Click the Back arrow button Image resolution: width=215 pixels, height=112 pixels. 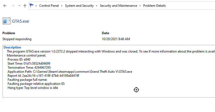coord(5,6)
